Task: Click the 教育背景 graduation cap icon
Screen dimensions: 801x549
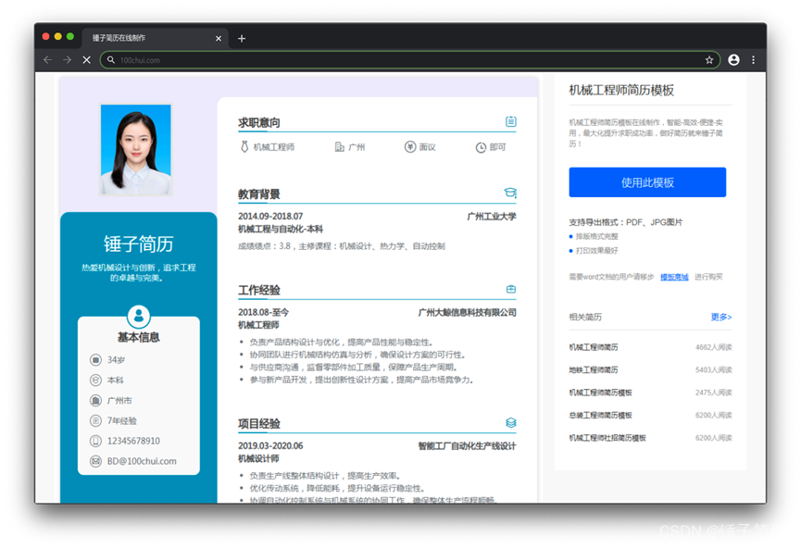Action: point(510,193)
